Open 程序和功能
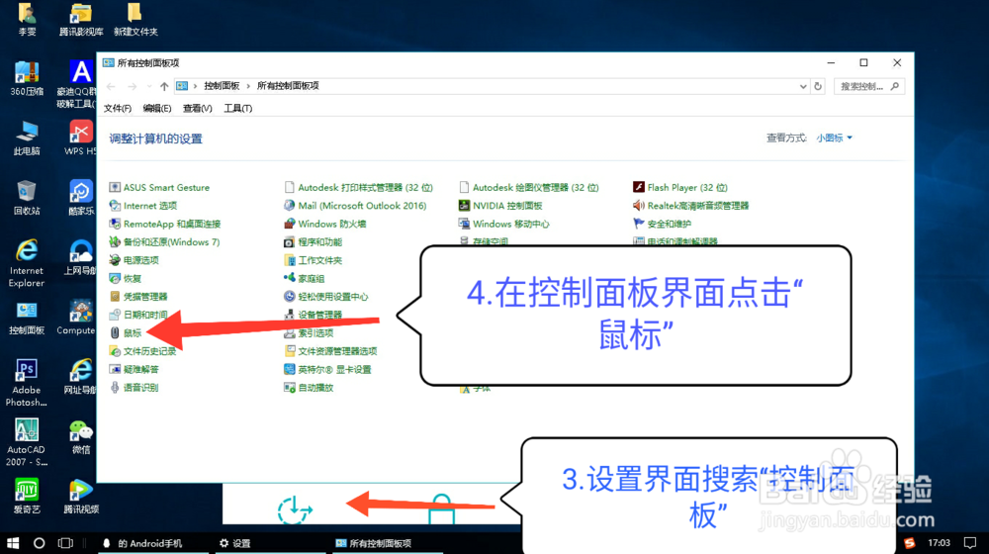The height and width of the screenshot is (554, 989). click(x=313, y=242)
